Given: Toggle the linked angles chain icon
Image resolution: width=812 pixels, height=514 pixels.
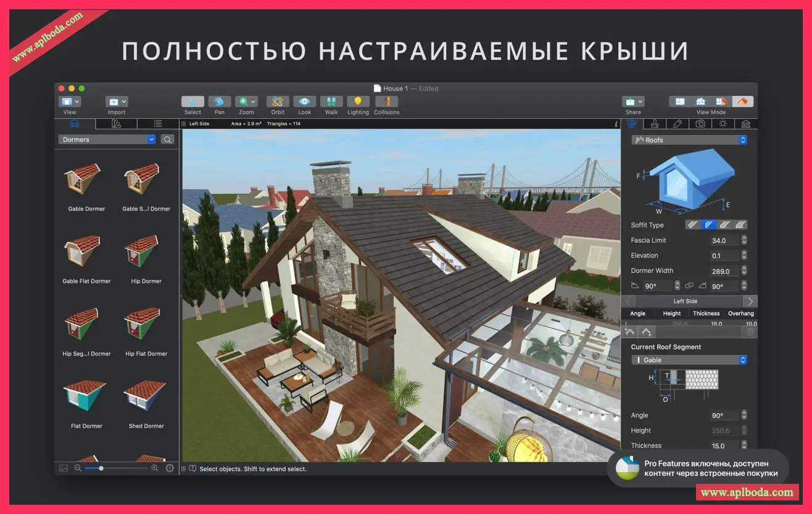Looking at the screenshot, I should tap(689, 286).
